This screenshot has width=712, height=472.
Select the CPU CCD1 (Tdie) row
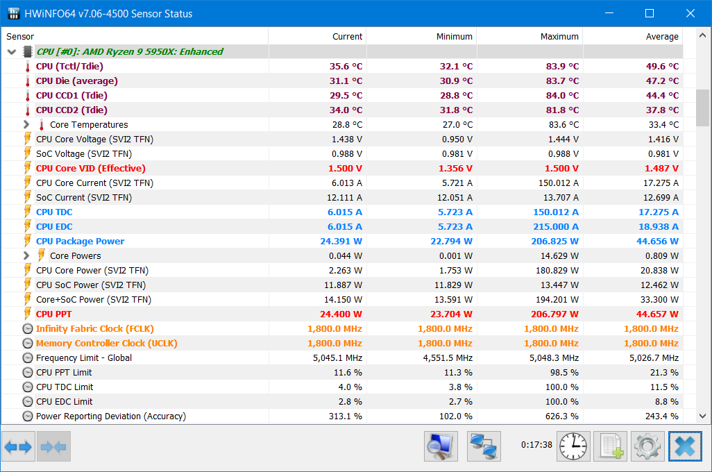click(x=342, y=95)
